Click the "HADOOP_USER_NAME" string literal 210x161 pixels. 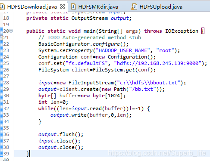pos(123,50)
